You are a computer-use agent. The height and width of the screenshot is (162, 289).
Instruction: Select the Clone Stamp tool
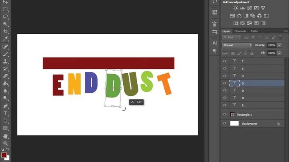coord(5,61)
